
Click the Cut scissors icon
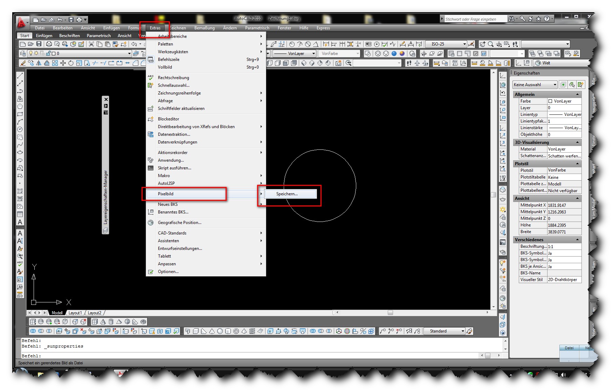click(x=91, y=44)
